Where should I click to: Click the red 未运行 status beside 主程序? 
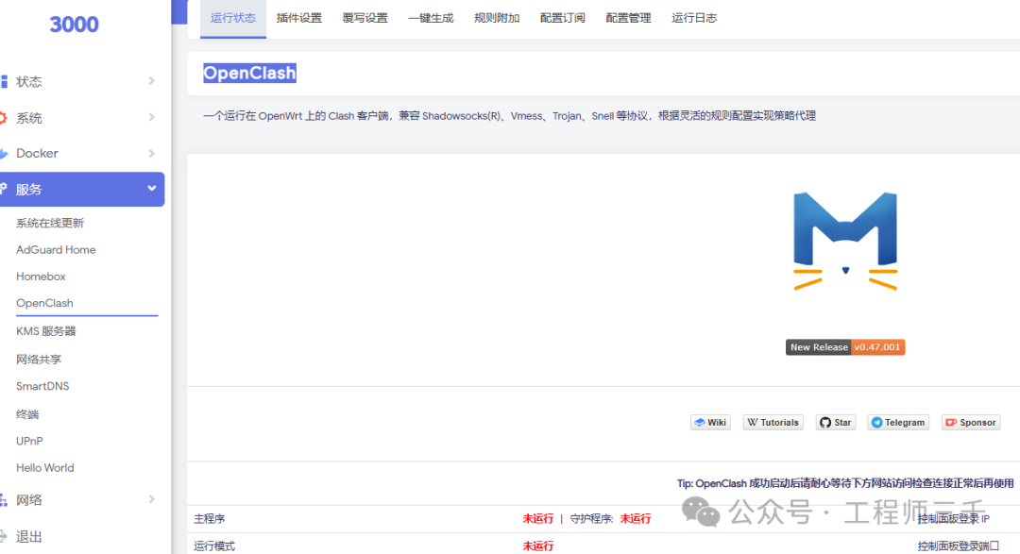538,519
